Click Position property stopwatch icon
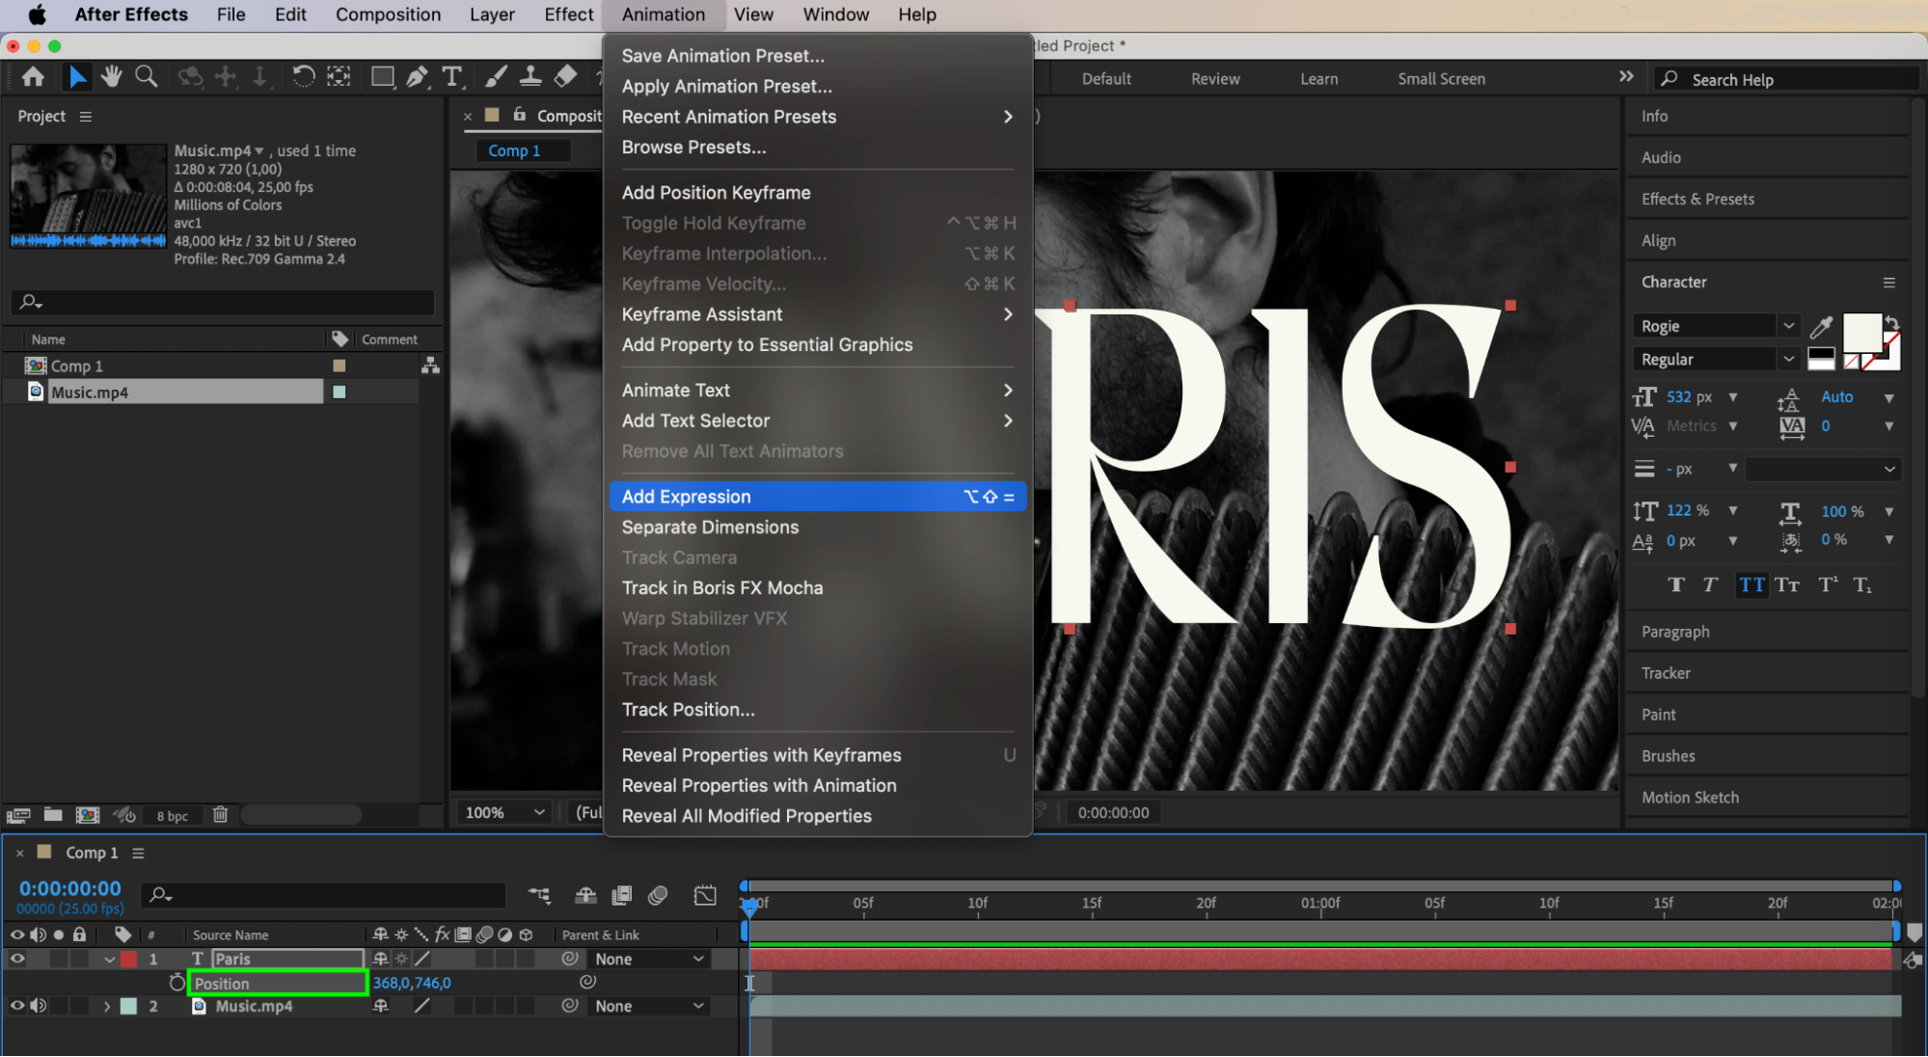This screenshot has height=1057, width=1928. 177,983
